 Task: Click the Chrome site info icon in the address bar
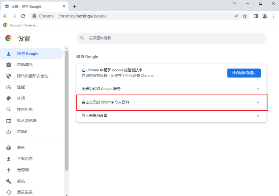pos(34,16)
